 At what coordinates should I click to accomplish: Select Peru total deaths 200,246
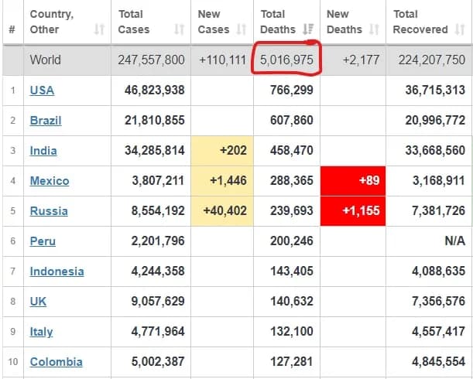point(292,241)
